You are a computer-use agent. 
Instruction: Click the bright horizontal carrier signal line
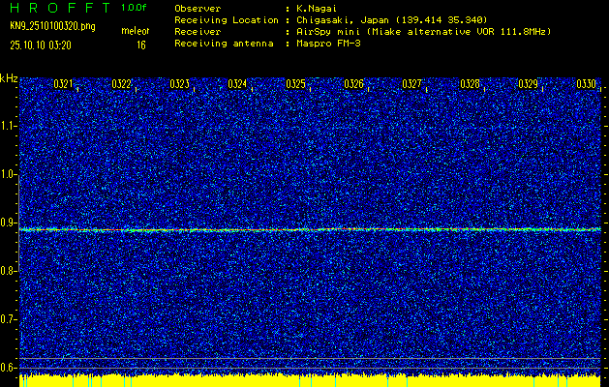(x=310, y=229)
